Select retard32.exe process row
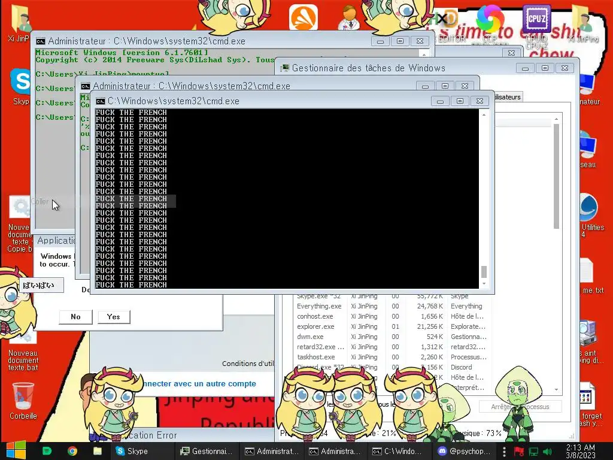 point(391,347)
